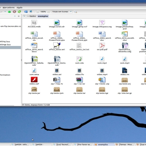
Task: Select the zip tste.tar.gz package icon
Action: point(125,89)
